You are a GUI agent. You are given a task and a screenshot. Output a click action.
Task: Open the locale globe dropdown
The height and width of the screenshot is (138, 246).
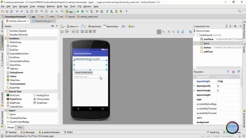pos(124,26)
